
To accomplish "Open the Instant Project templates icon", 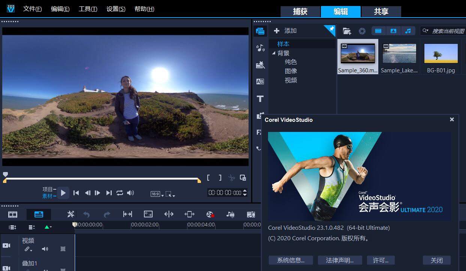I will coord(260,65).
